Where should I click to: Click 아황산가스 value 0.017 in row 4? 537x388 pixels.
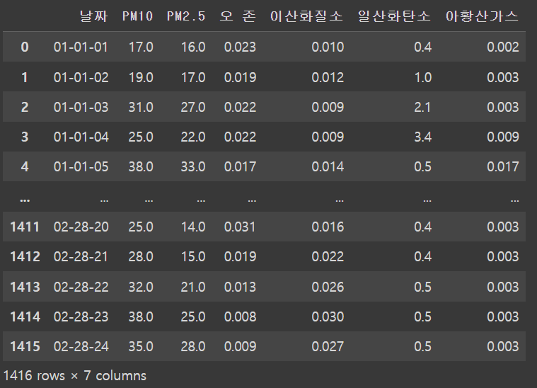pos(503,166)
